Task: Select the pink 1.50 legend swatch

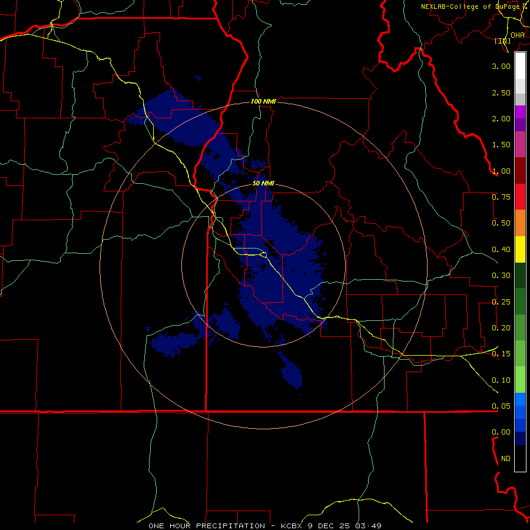Action: tap(520, 145)
